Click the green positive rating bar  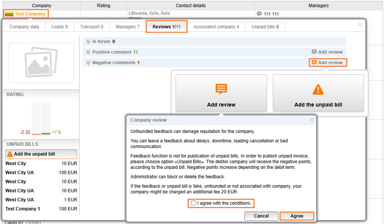coord(46,133)
